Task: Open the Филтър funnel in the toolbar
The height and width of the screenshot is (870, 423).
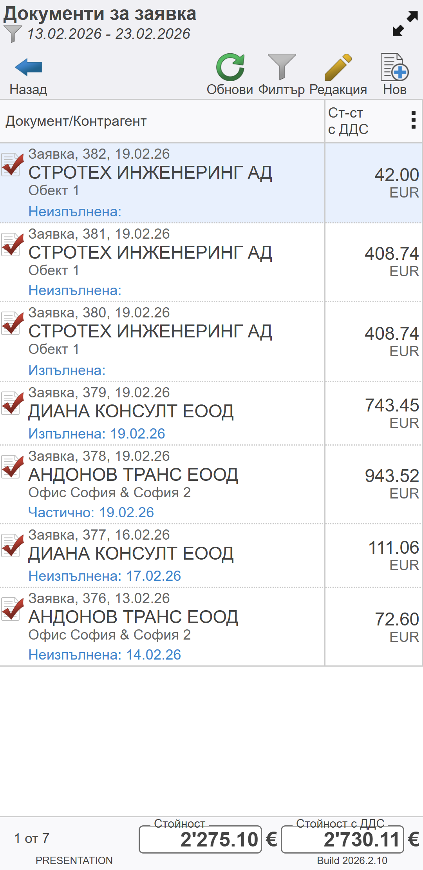Action: click(x=282, y=67)
